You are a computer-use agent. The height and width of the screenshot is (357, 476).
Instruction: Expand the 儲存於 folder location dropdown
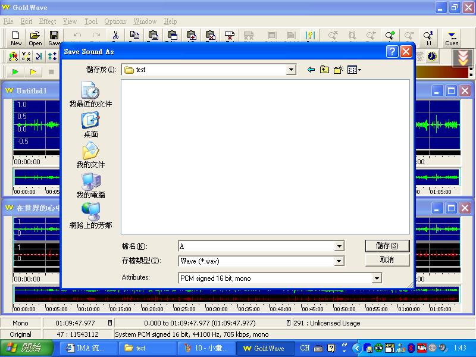click(x=291, y=70)
